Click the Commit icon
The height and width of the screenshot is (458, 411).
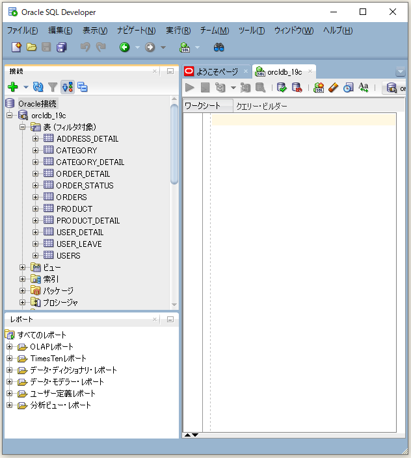tap(282, 87)
